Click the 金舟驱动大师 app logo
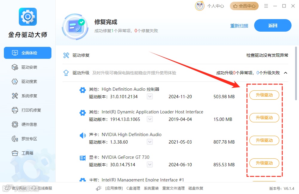The width and height of the screenshot is (299, 194). point(28,17)
